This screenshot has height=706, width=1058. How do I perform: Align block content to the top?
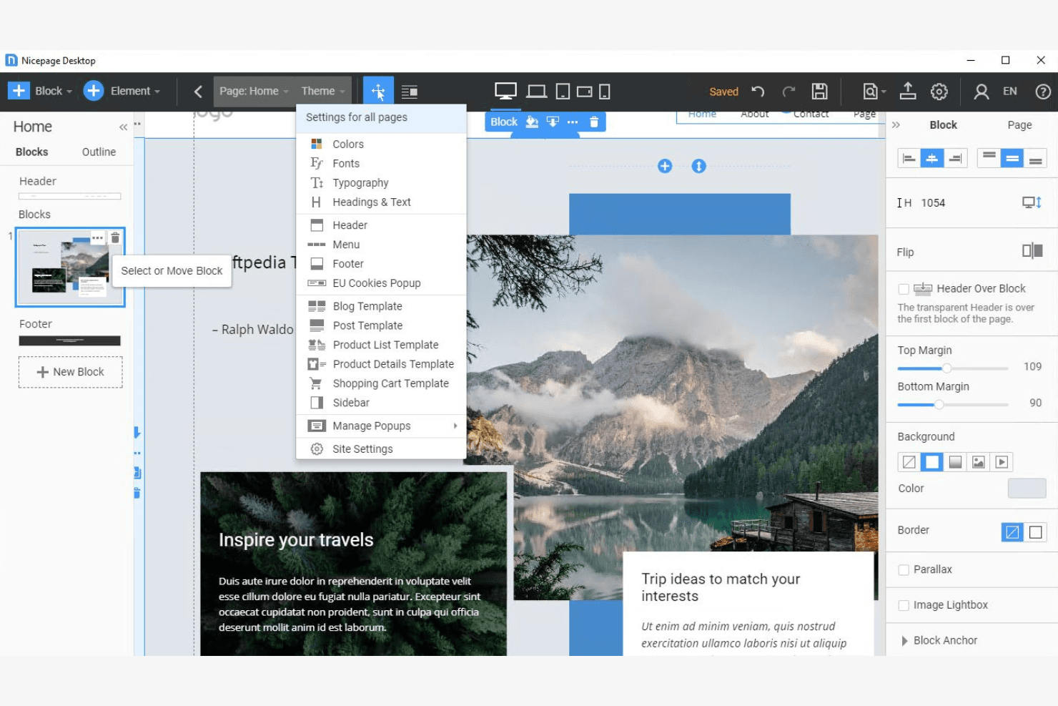(989, 158)
